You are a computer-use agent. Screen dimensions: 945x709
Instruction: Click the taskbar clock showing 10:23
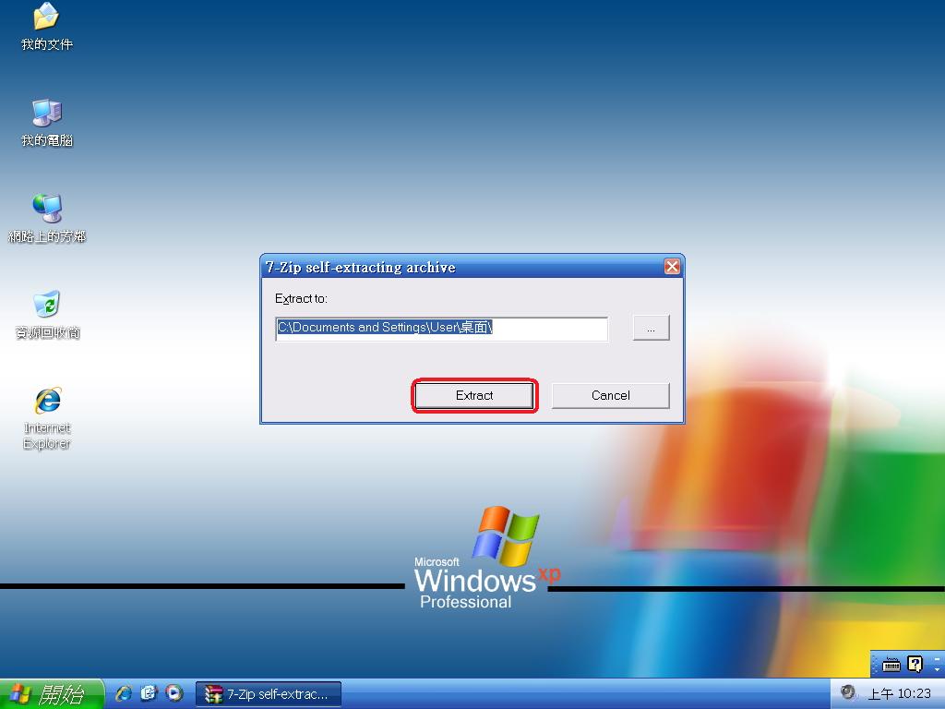(899, 694)
